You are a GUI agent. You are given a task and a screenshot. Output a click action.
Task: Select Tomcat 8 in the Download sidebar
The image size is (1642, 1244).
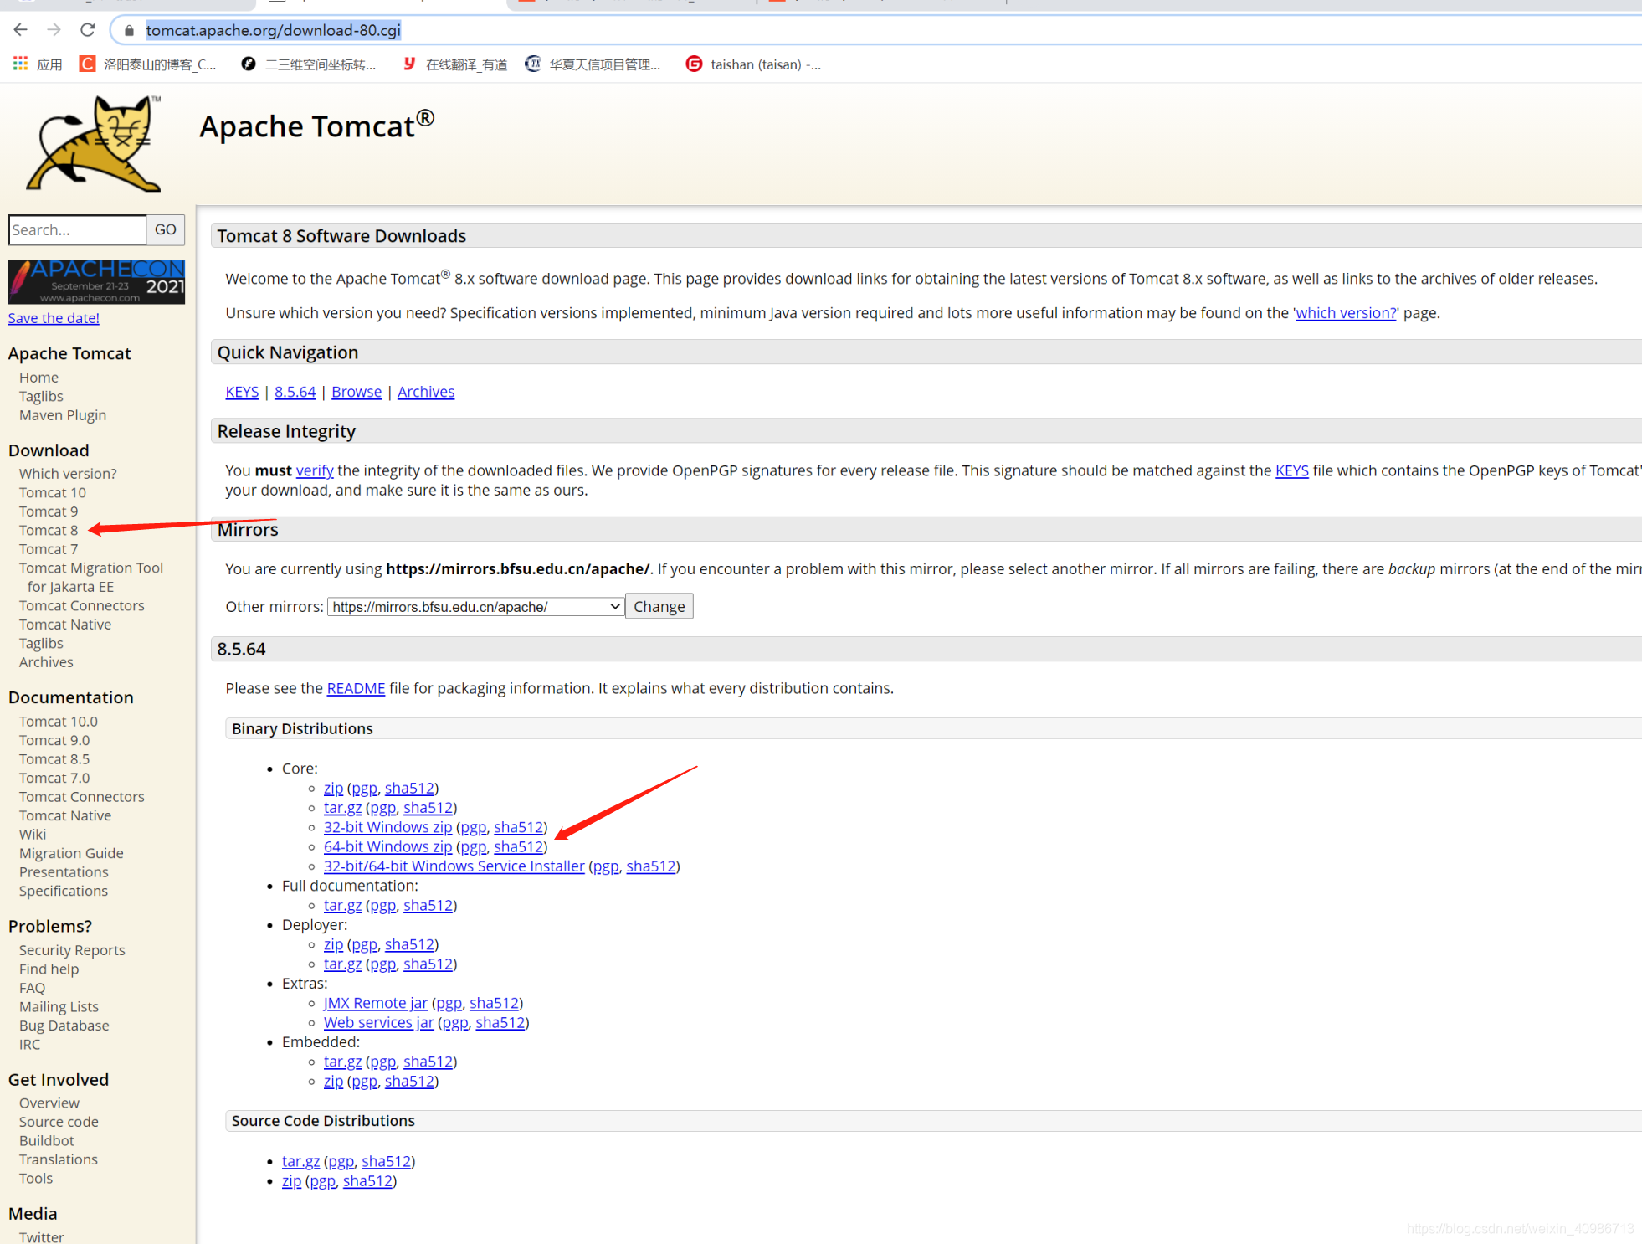[48, 529]
